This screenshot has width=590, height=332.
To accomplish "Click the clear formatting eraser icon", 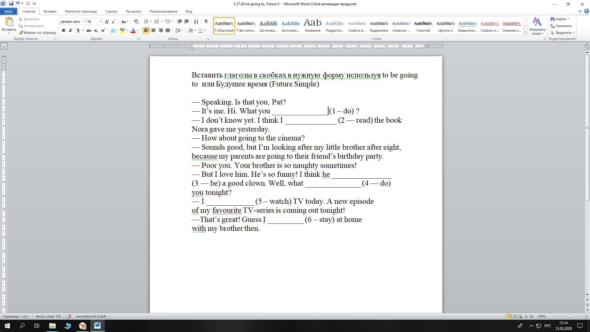I will (x=136, y=22).
